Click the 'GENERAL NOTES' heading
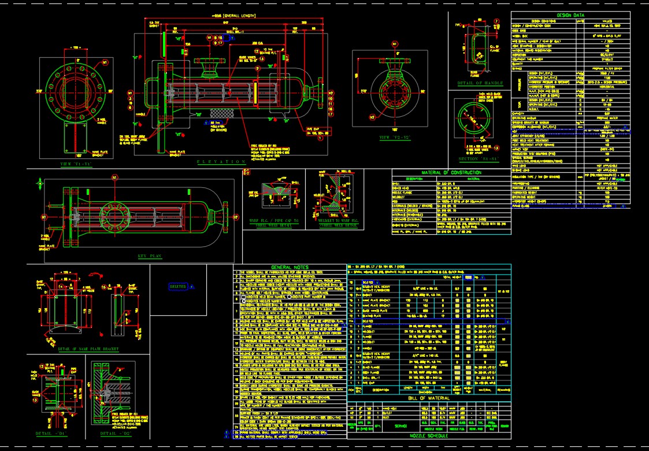The height and width of the screenshot is (451, 649). (x=290, y=267)
